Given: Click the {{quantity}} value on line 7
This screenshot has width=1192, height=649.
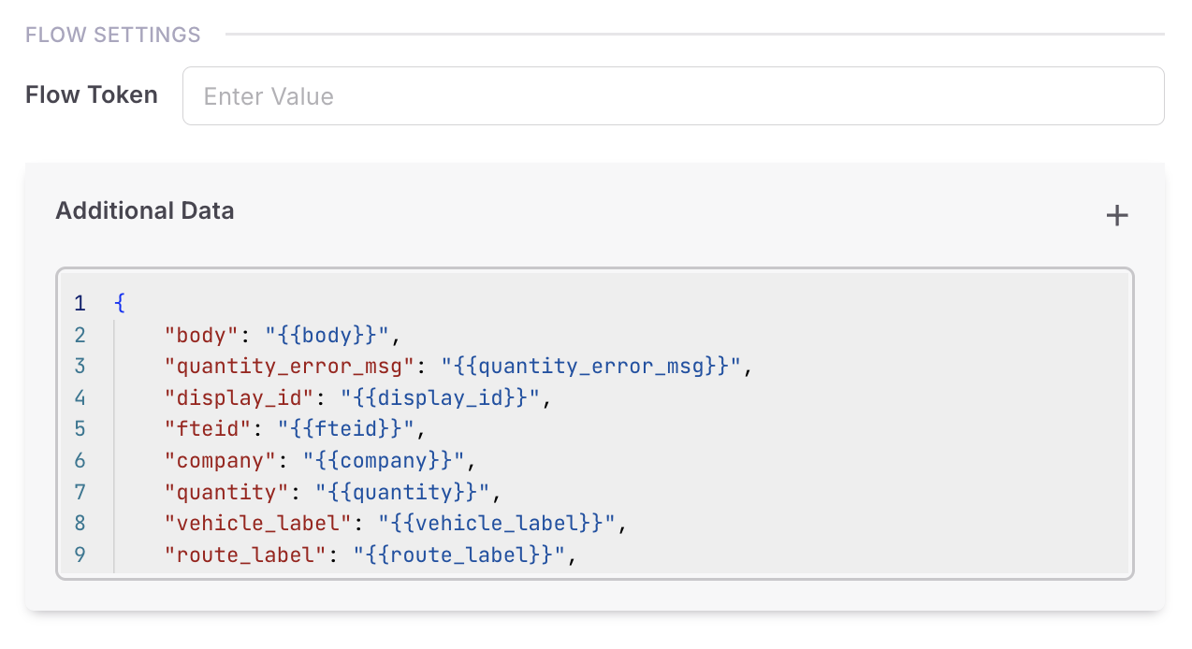Looking at the screenshot, I should coord(402,492).
